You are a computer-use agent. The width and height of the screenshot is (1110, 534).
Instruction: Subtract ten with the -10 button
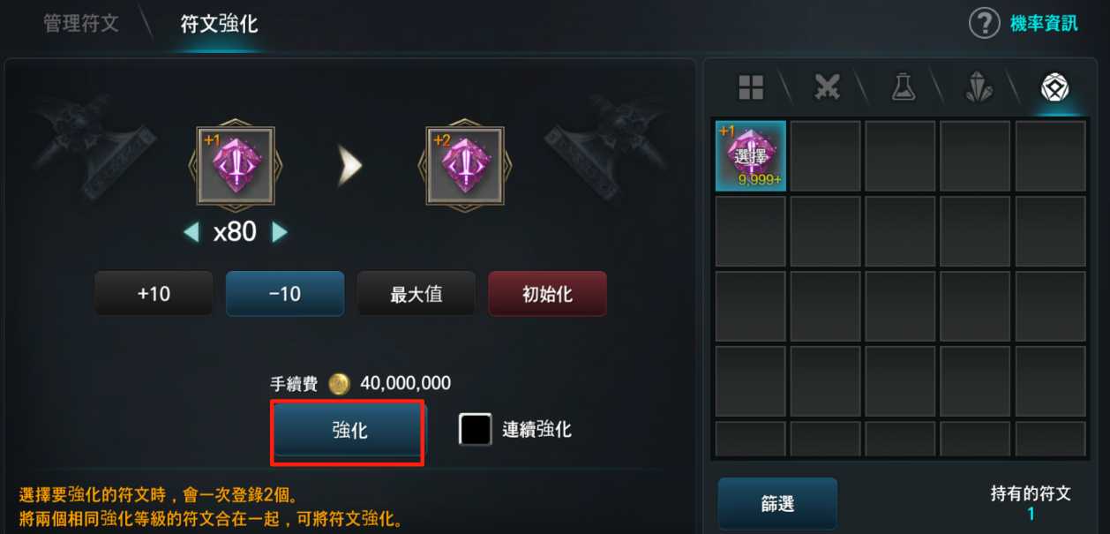[x=285, y=294]
